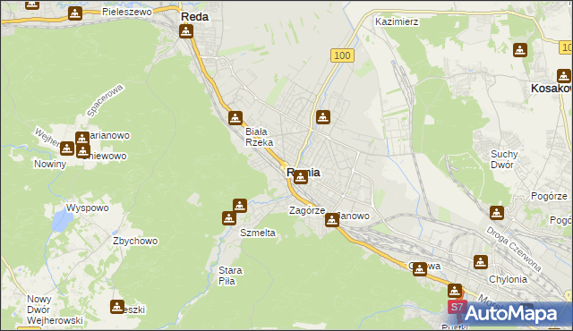The height and width of the screenshot is (331, 573).
Task: Click the S7 expressway sign
Action: coord(457,307)
